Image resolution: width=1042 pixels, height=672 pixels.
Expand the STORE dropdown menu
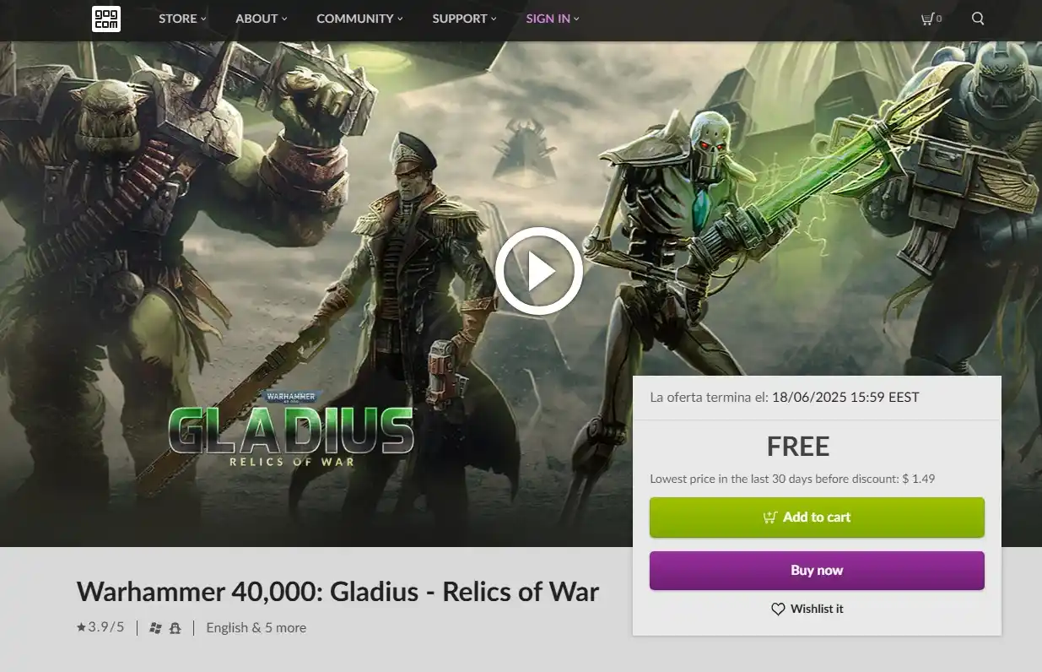(182, 19)
